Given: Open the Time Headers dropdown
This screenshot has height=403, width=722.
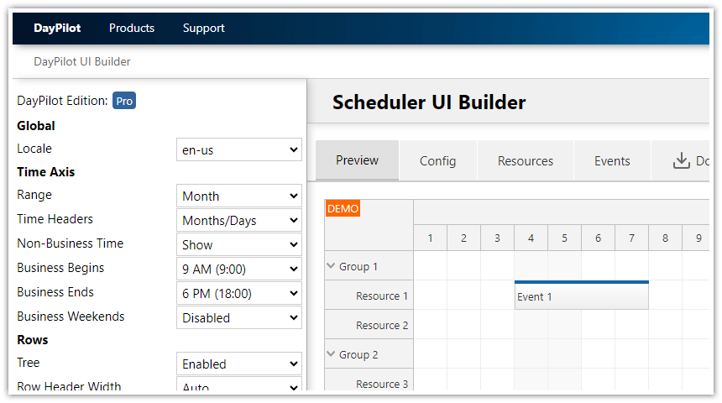Looking at the screenshot, I should pyautogui.click(x=239, y=220).
